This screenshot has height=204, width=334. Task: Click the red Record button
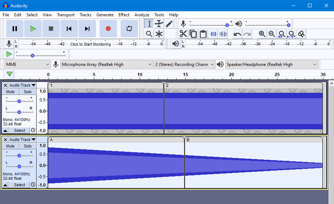(108, 29)
